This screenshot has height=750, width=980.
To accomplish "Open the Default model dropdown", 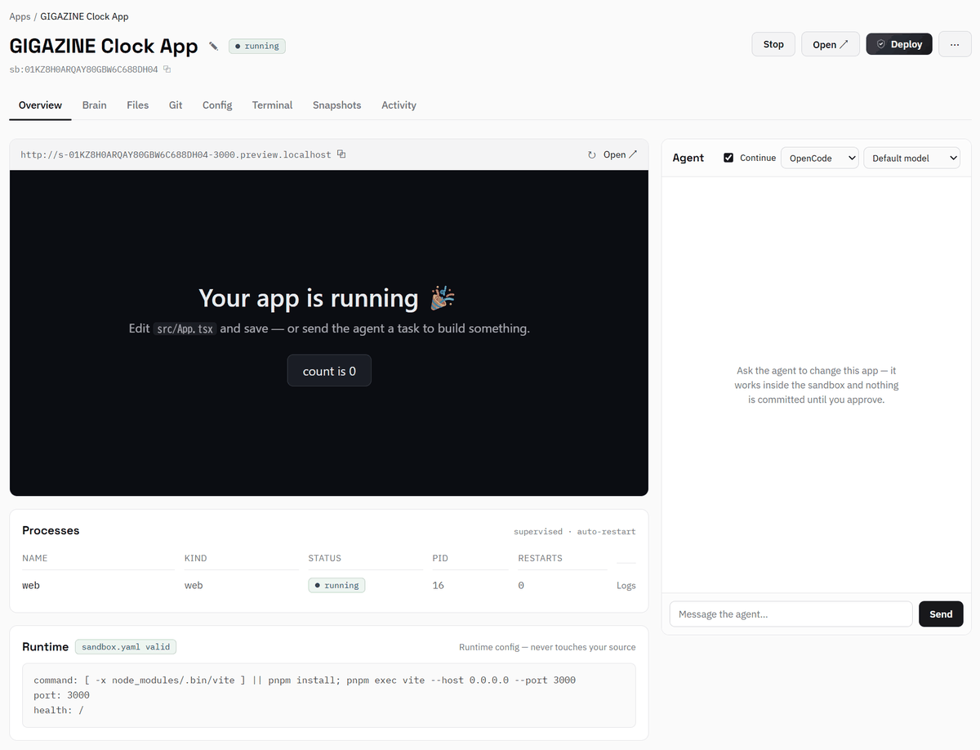I will [x=911, y=158].
